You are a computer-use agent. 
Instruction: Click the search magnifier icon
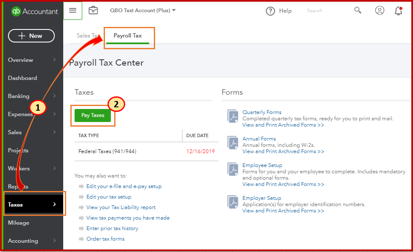(358, 10)
